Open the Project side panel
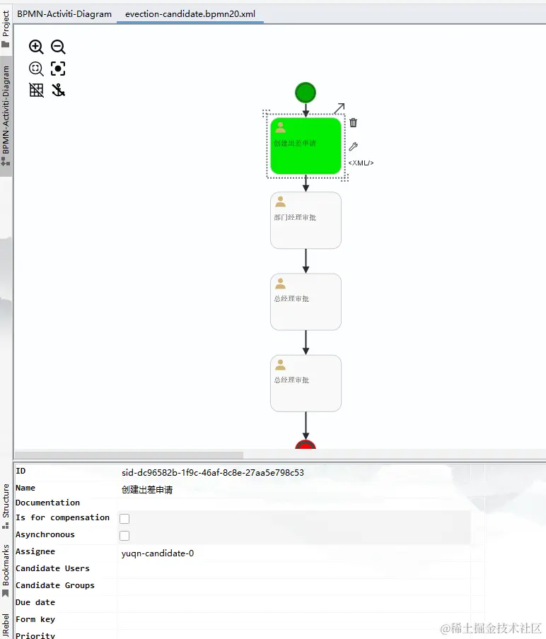This screenshot has width=546, height=639. click(x=6, y=30)
